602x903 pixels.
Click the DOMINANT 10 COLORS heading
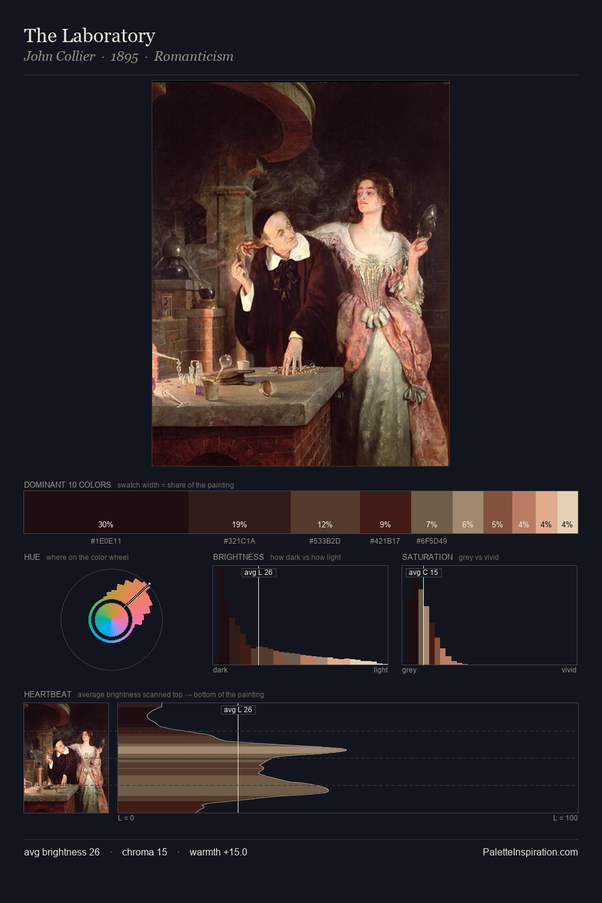click(x=67, y=485)
